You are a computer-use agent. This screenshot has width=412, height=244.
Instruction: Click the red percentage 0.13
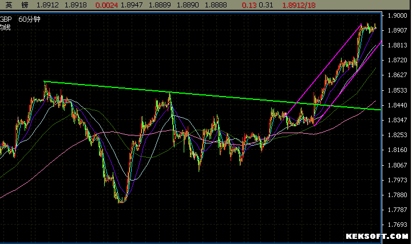[x=249, y=5]
